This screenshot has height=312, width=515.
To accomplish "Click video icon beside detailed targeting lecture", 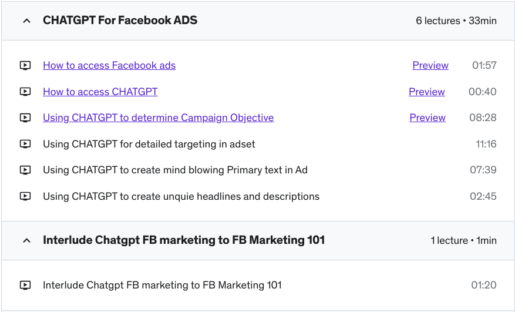I will click(x=25, y=144).
